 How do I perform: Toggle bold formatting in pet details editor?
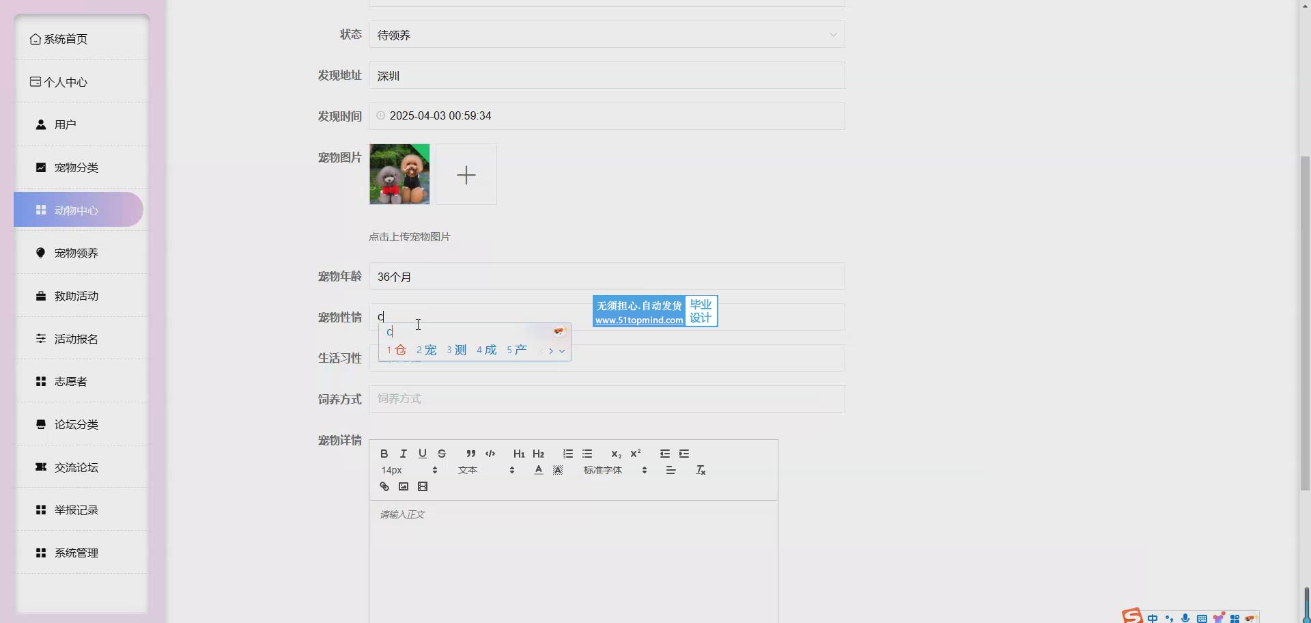384,454
